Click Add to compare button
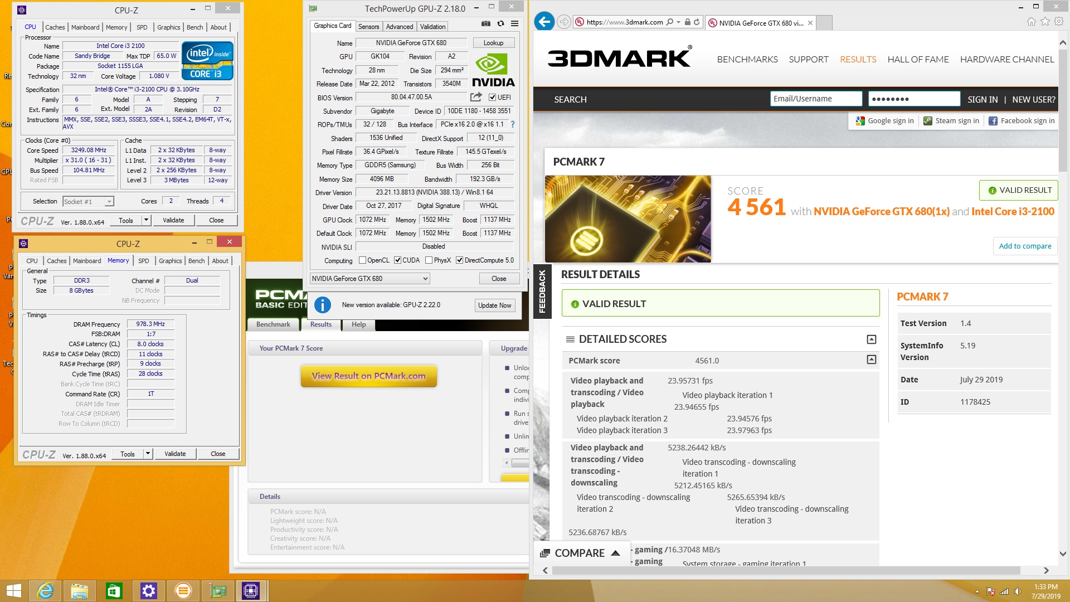Viewport: 1070px width, 602px height. pos(1025,246)
